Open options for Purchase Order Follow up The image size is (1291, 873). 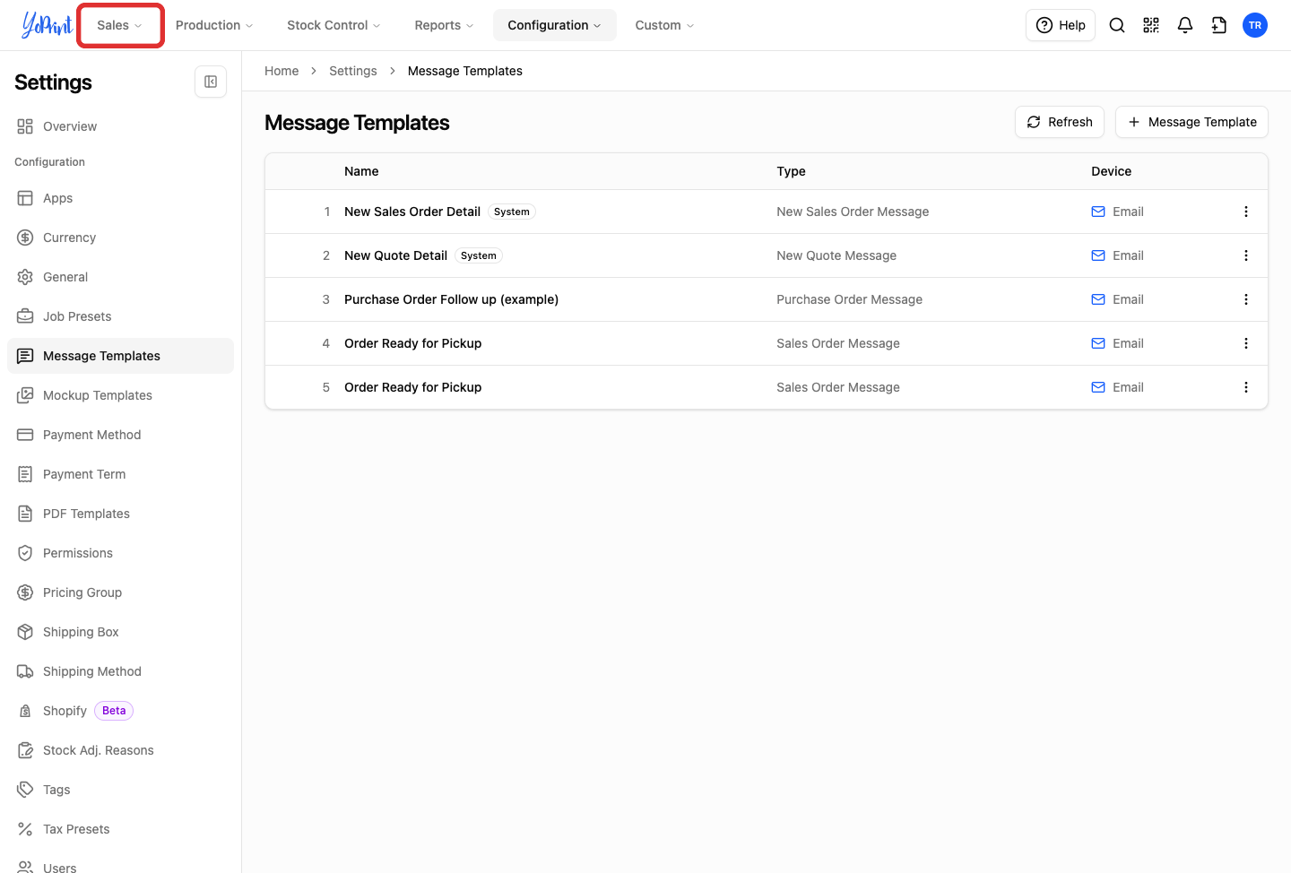tap(1246, 299)
